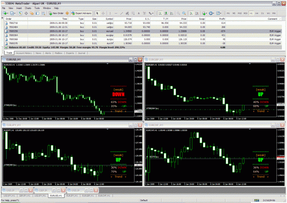Image resolution: width=287 pixels, height=203 pixels.
Task: Switch chart to Line Chart mode
Action: pos(171,13)
